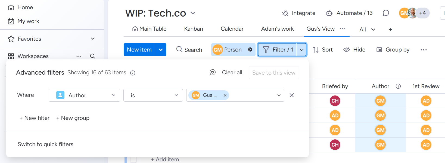The height and width of the screenshot is (163, 445).
Task: Click + New filter
Action: pyautogui.click(x=35, y=118)
